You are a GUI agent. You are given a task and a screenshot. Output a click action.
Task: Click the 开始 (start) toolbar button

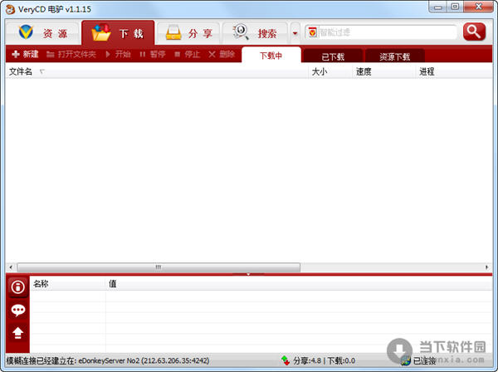coord(118,54)
